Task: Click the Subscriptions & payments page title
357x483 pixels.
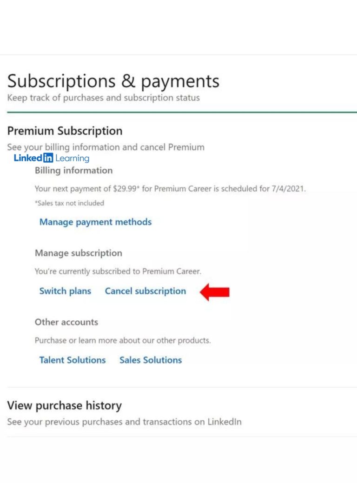Action: pyautogui.click(x=113, y=81)
